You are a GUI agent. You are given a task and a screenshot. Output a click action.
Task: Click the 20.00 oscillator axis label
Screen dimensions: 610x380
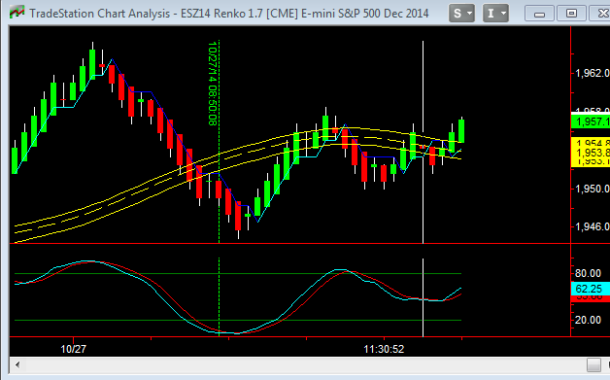click(589, 320)
